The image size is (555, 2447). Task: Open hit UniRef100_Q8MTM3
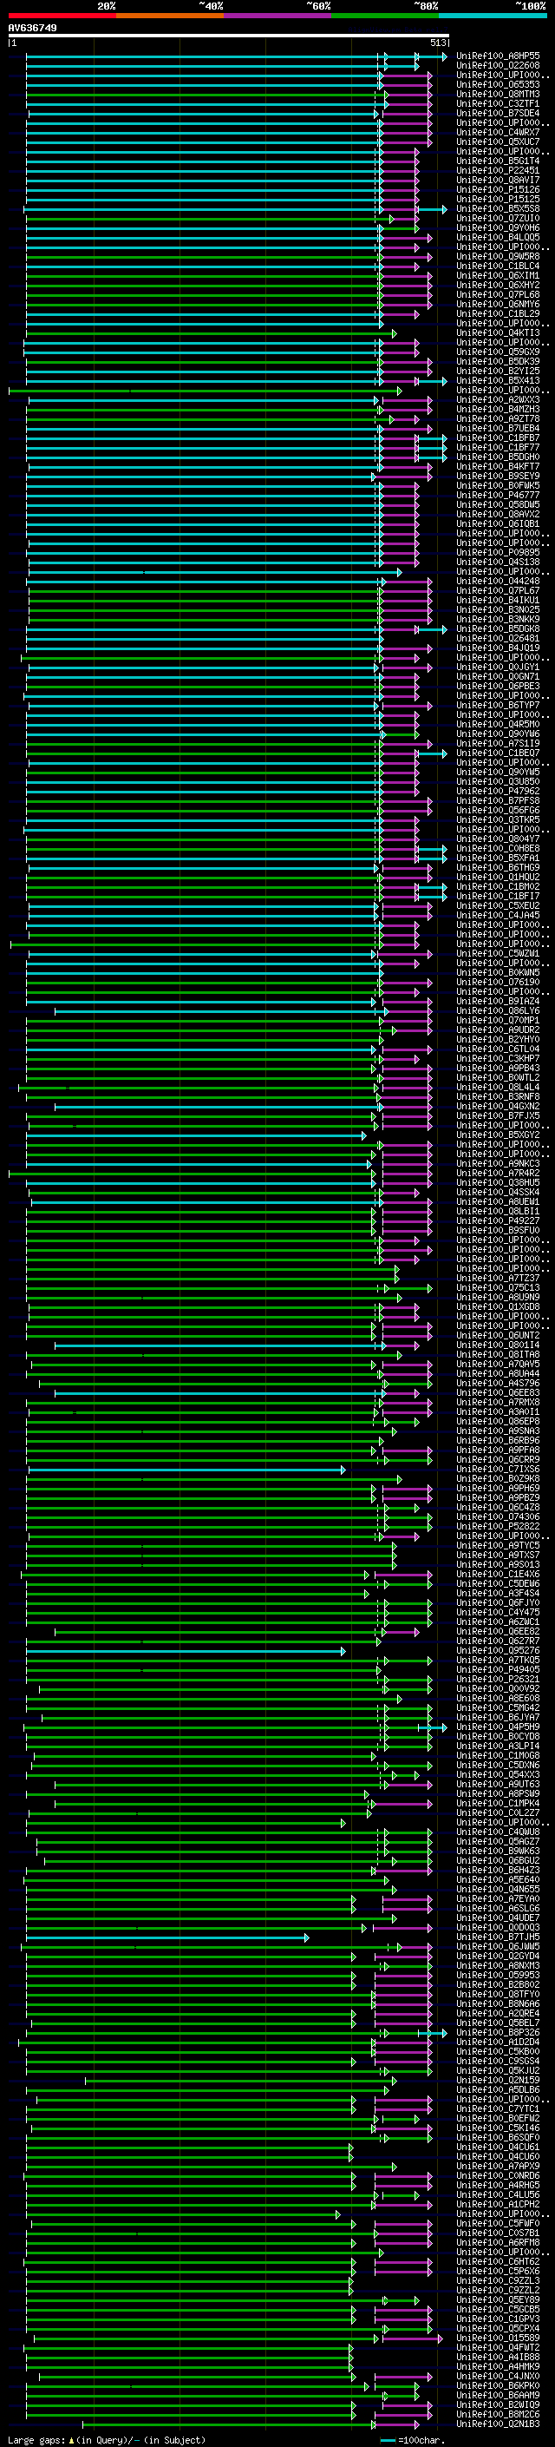498,94
